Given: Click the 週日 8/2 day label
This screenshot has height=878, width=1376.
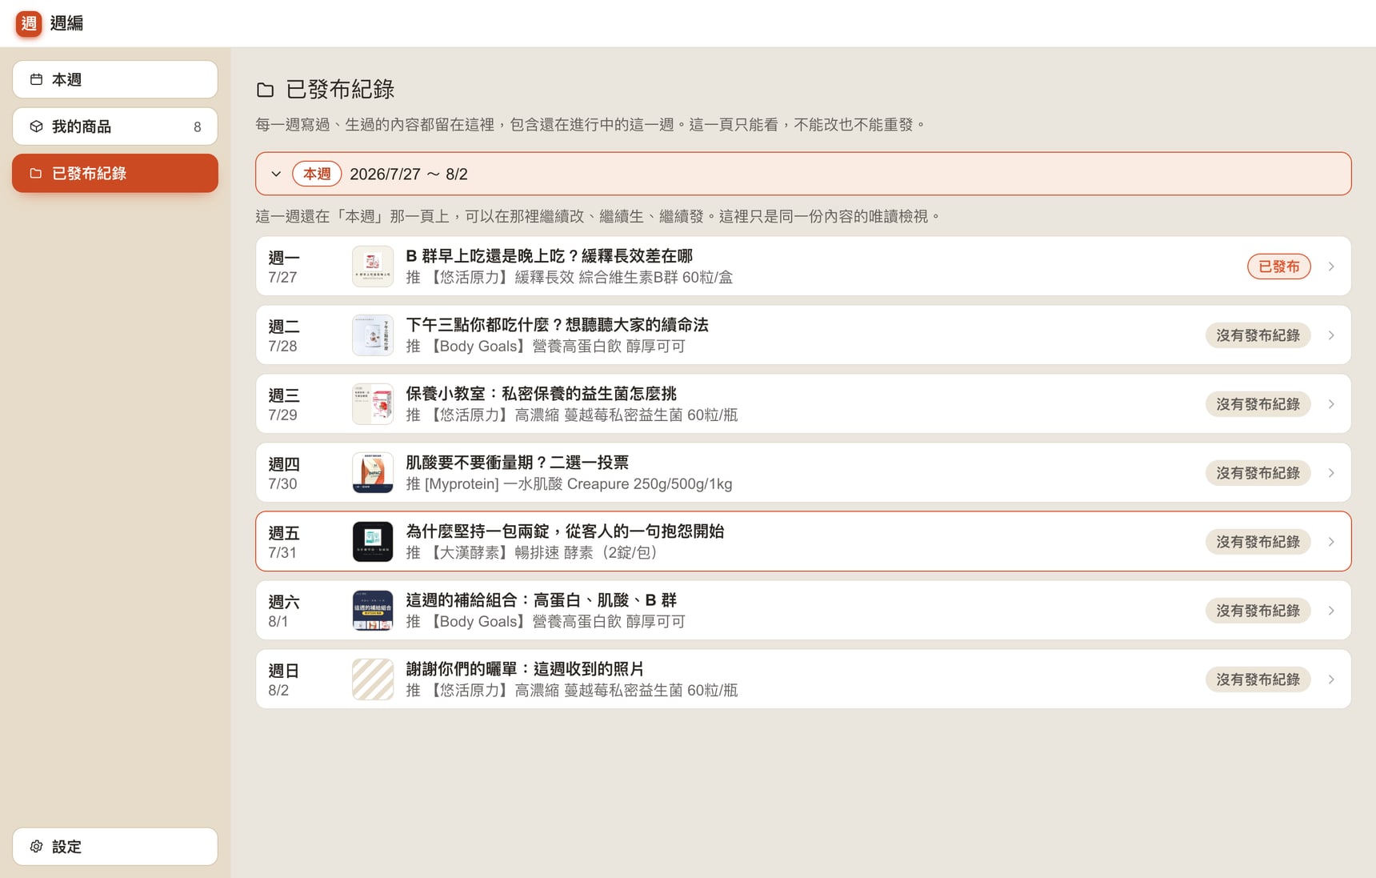Looking at the screenshot, I should [x=284, y=680].
